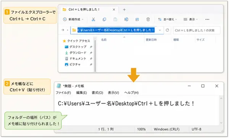Click the Pictures icon in sidebar
The width and height of the screenshot is (229, 138).
click(66, 64)
